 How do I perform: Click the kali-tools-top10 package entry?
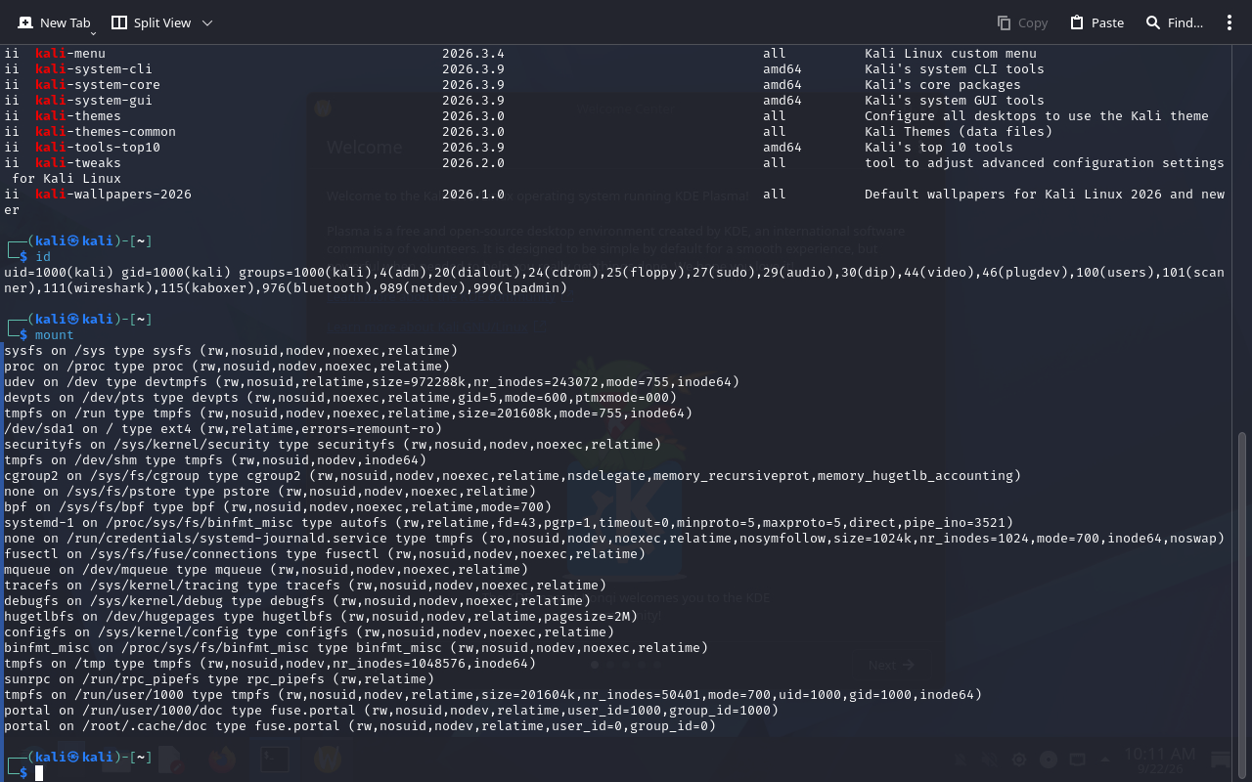[x=98, y=148]
